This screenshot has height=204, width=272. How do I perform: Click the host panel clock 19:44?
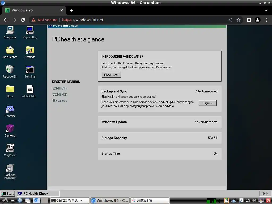pyautogui.click(x=251, y=201)
